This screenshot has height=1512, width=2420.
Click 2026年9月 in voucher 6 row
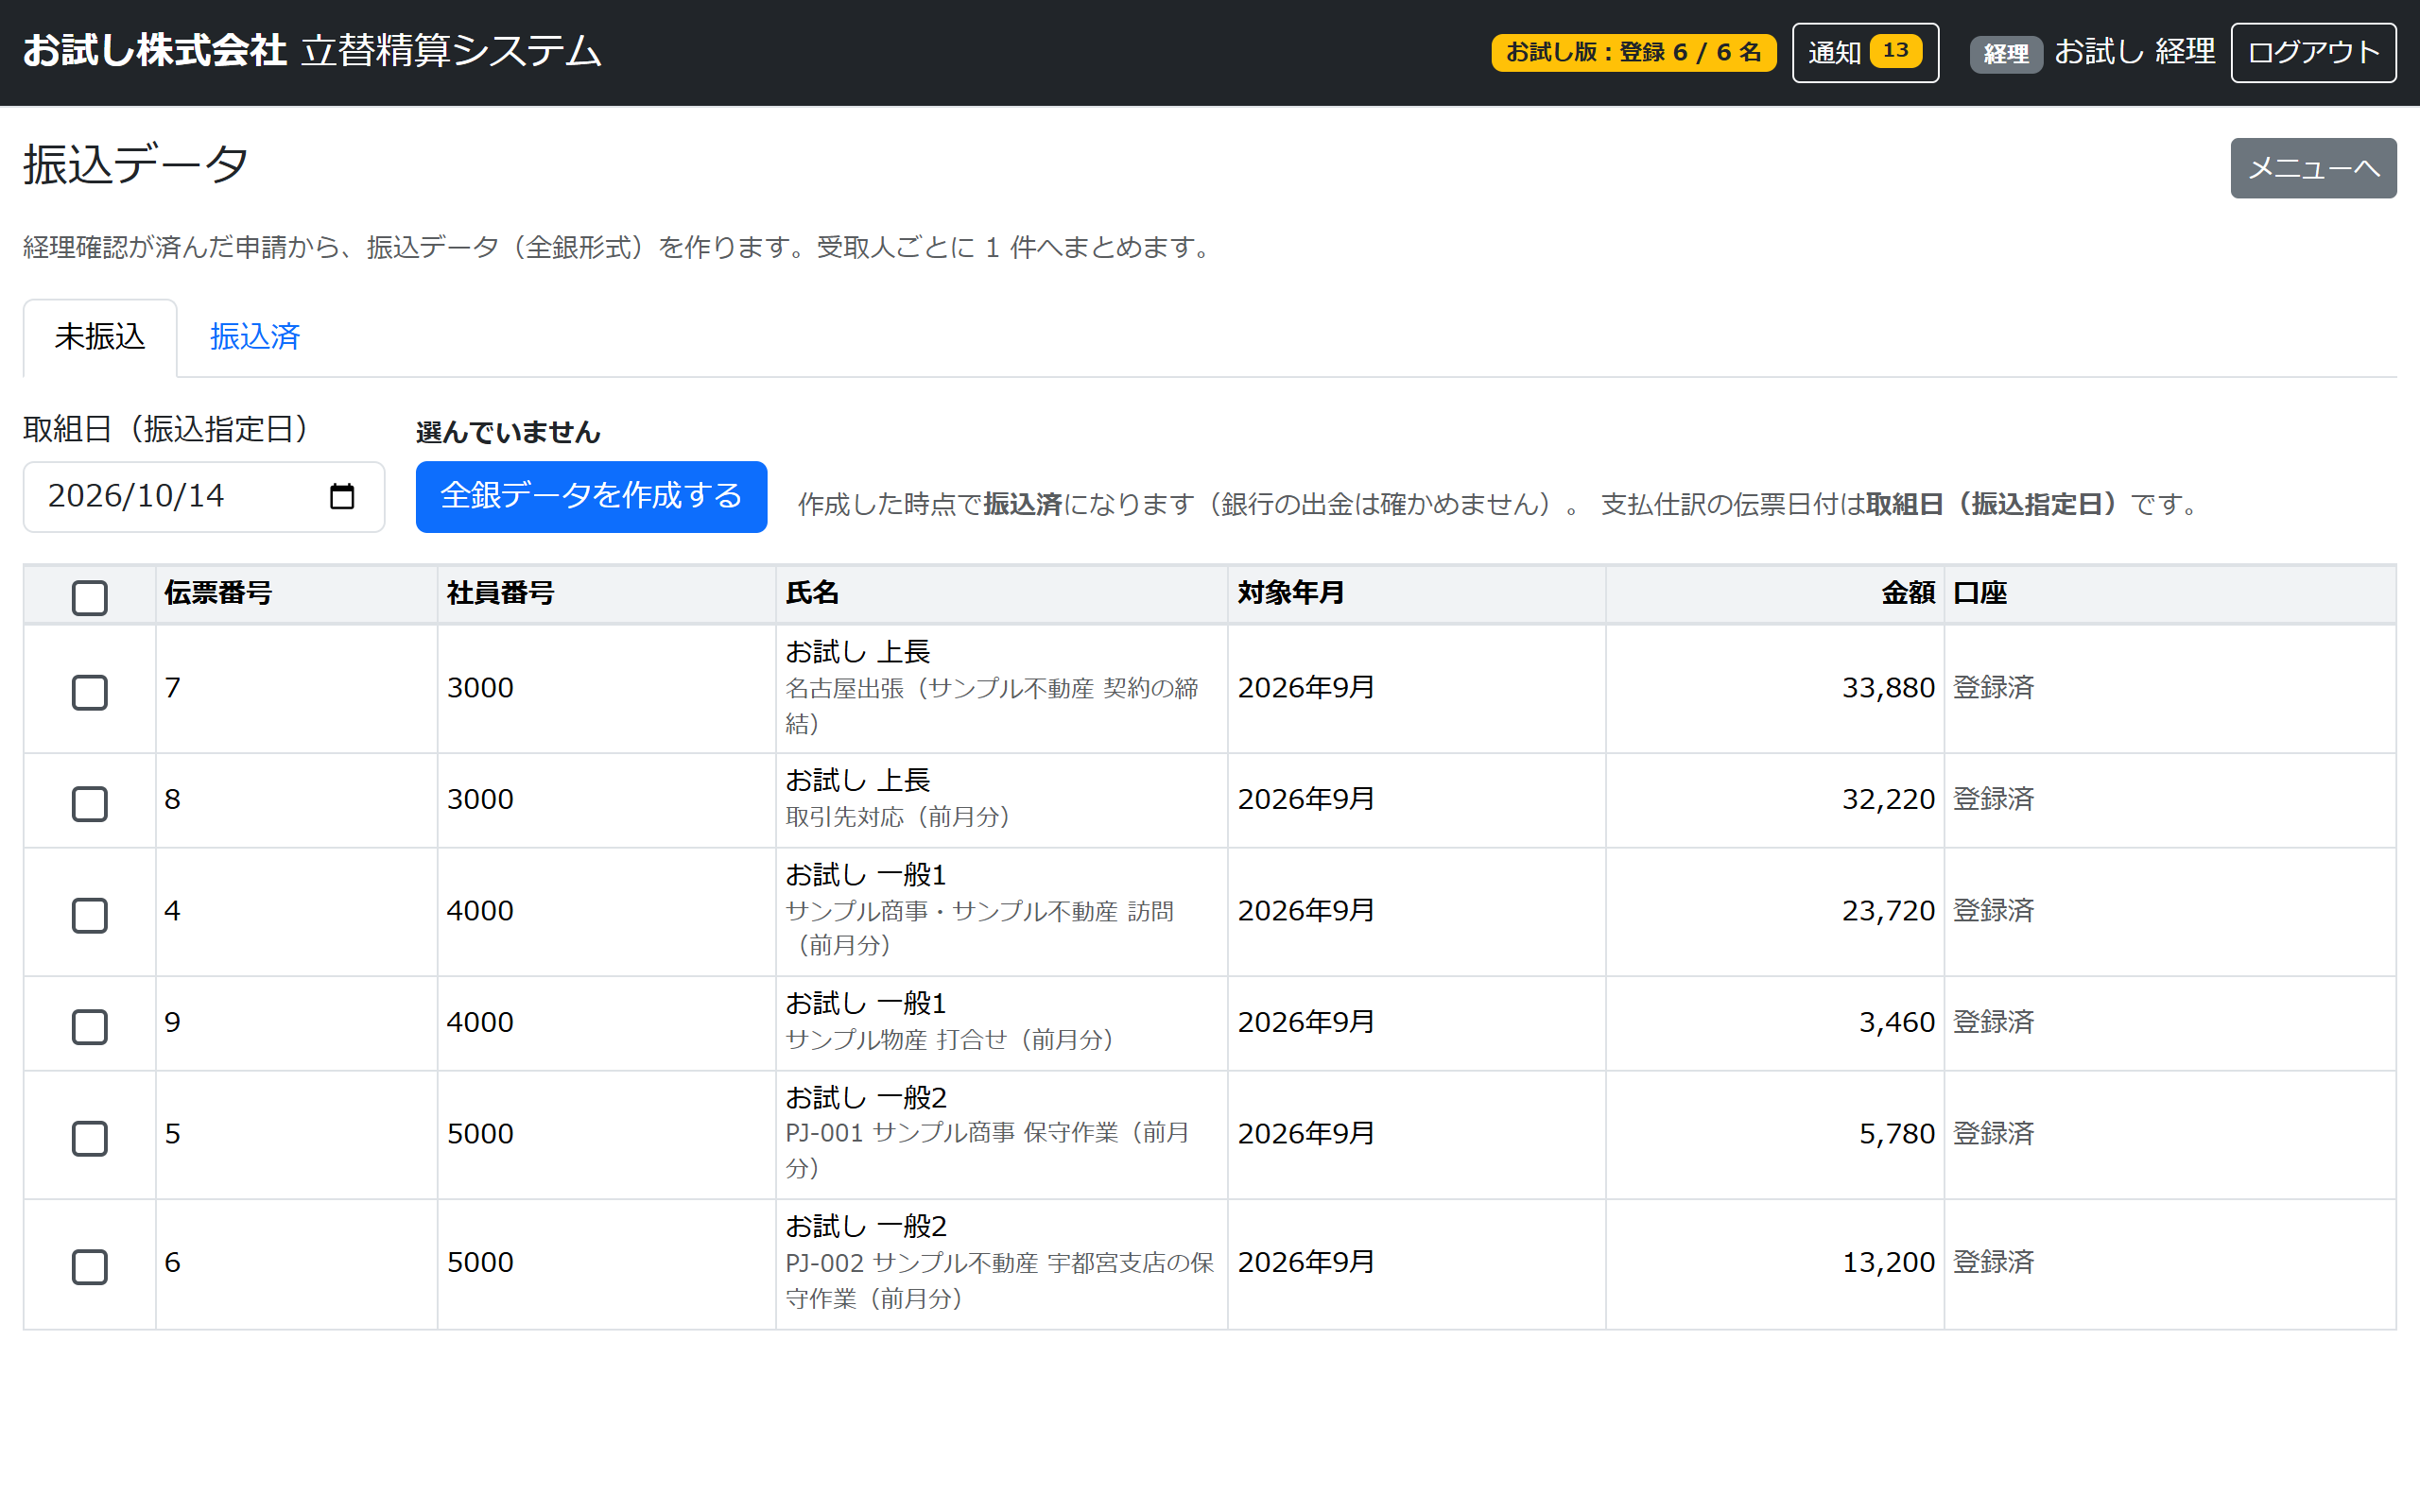click(1306, 1262)
